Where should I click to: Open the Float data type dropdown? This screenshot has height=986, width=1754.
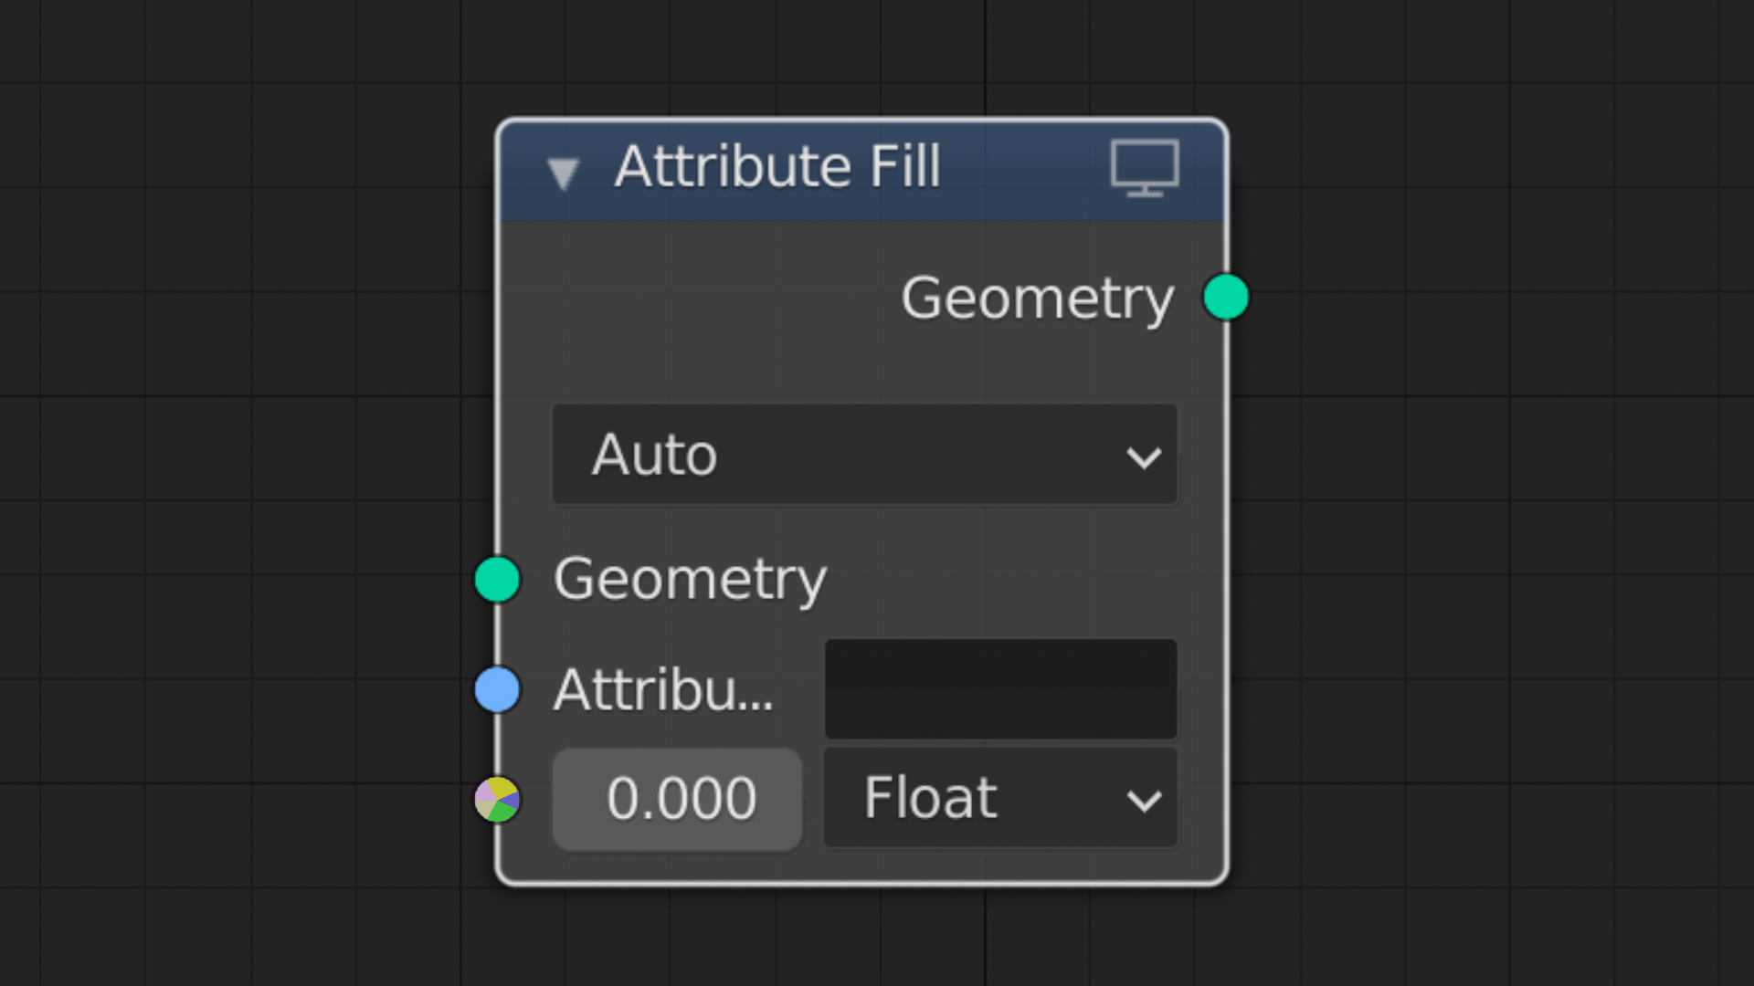[x=1000, y=798]
